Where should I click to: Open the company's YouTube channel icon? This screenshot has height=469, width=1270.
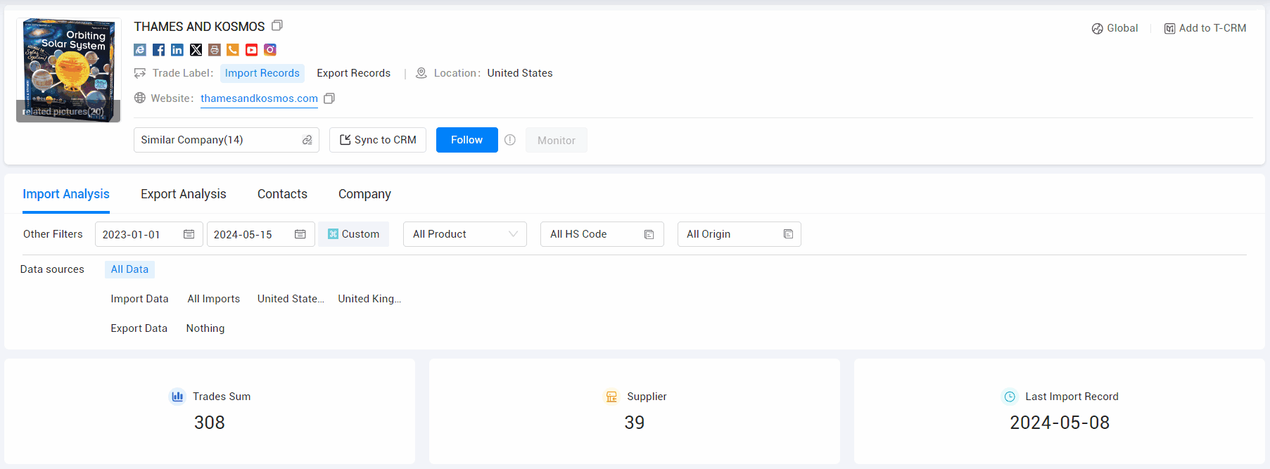coord(252,50)
